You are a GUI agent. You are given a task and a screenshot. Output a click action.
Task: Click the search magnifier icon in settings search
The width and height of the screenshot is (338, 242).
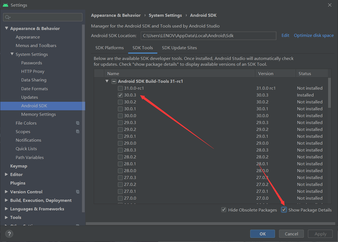[7, 17]
